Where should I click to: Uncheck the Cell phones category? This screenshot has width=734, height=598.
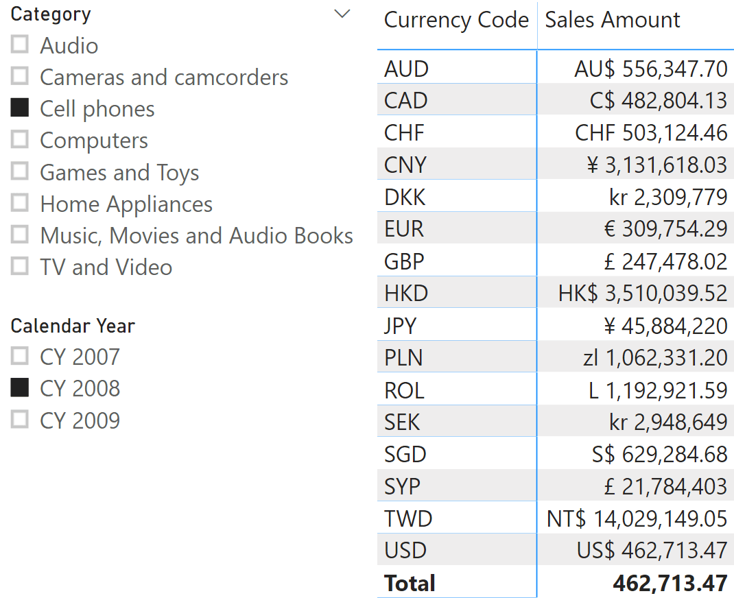coord(19,108)
